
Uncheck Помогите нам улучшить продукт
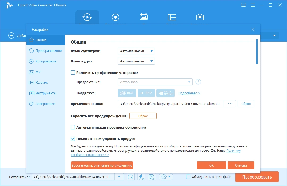pos(73,139)
